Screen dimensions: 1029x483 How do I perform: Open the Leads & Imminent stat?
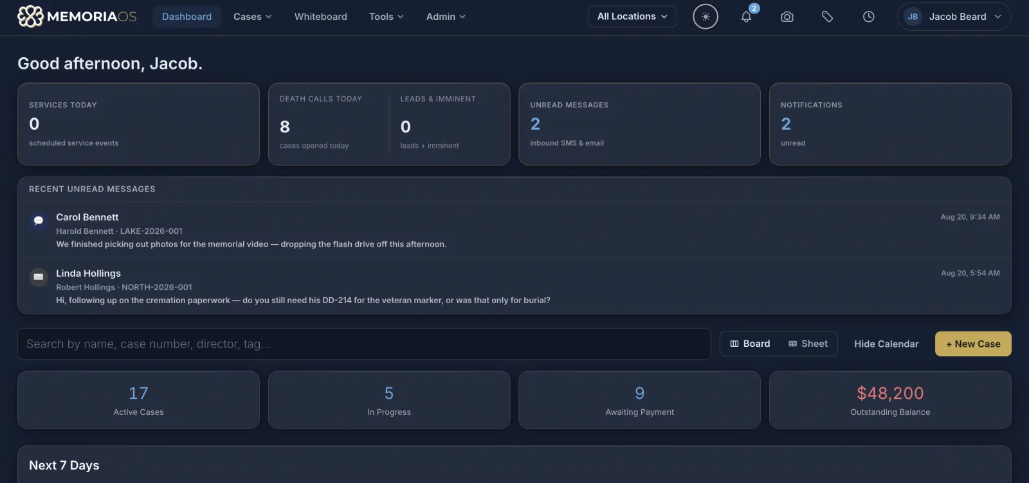pyautogui.click(x=449, y=124)
